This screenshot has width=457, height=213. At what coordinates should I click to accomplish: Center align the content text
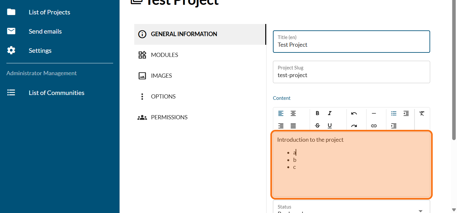tap(293, 113)
